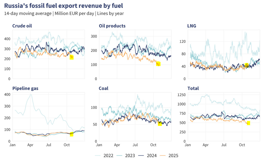Click the orange 2025 legend line swatch
This screenshot has width=264, height=161.
[x=163, y=156]
